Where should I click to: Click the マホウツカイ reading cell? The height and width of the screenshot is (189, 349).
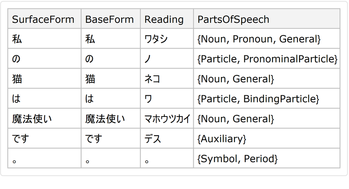point(167,119)
